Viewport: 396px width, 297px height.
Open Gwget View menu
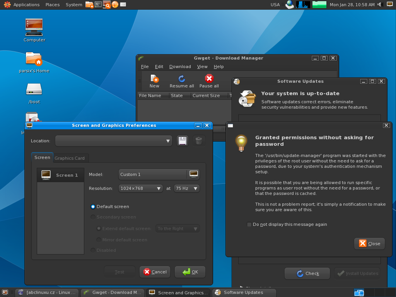pos(202,67)
